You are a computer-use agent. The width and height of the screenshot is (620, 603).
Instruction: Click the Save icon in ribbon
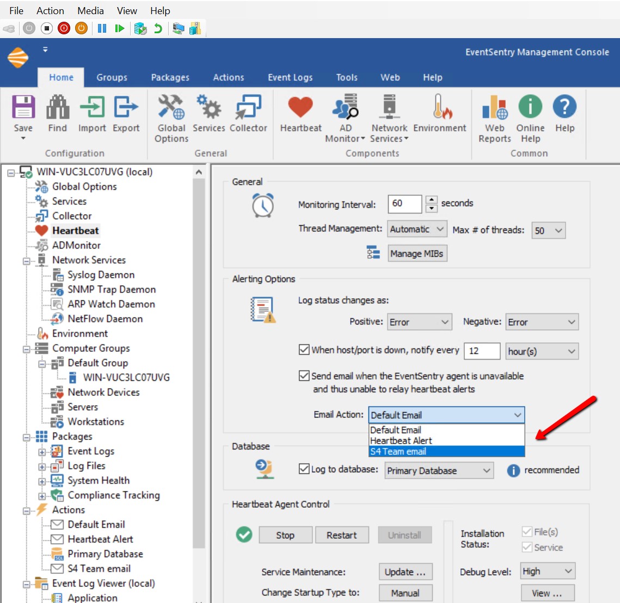tap(23, 107)
